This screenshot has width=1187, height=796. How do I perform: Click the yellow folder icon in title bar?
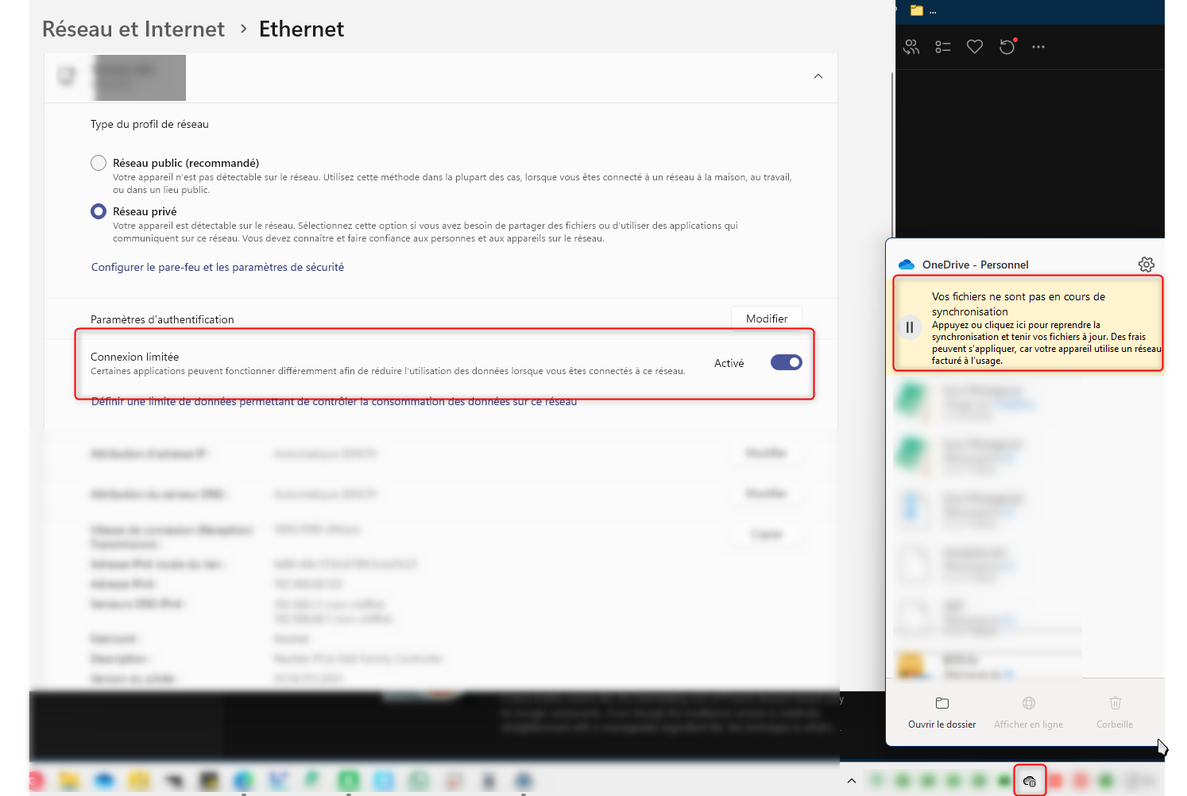917,10
